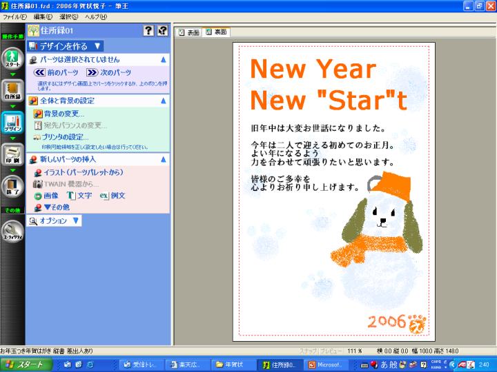Click the greyed TWAIN機器から option
Viewport: 497px width, 372px height.
coord(66,184)
